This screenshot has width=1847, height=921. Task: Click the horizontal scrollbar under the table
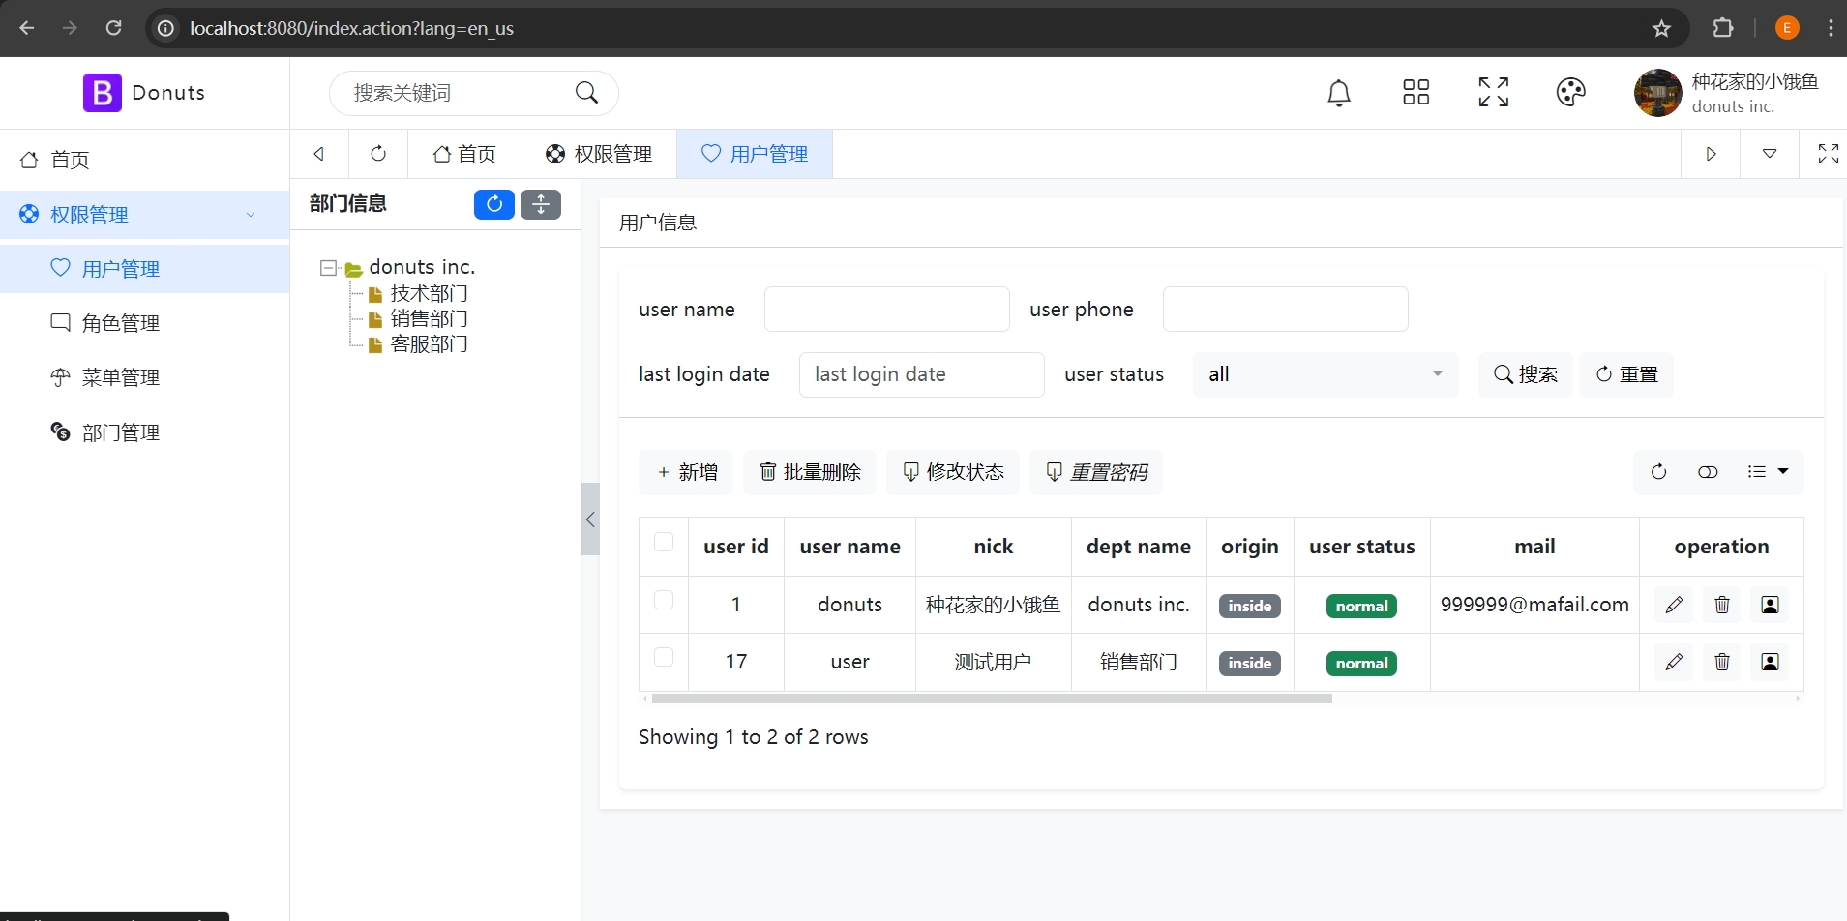click(x=991, y=698)
